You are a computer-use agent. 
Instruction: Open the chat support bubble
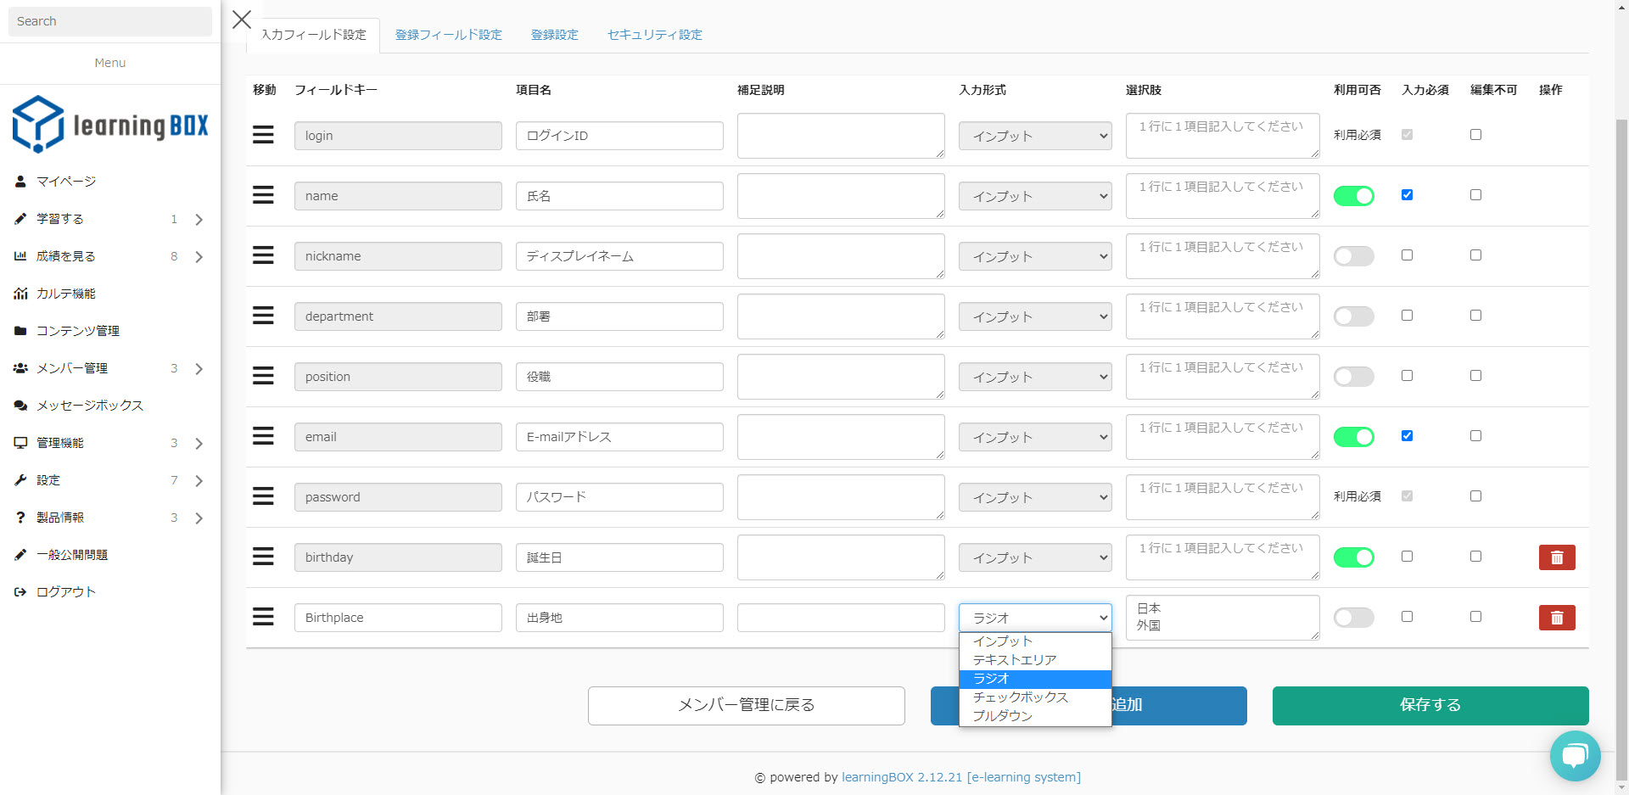(x=1575, y=755)
